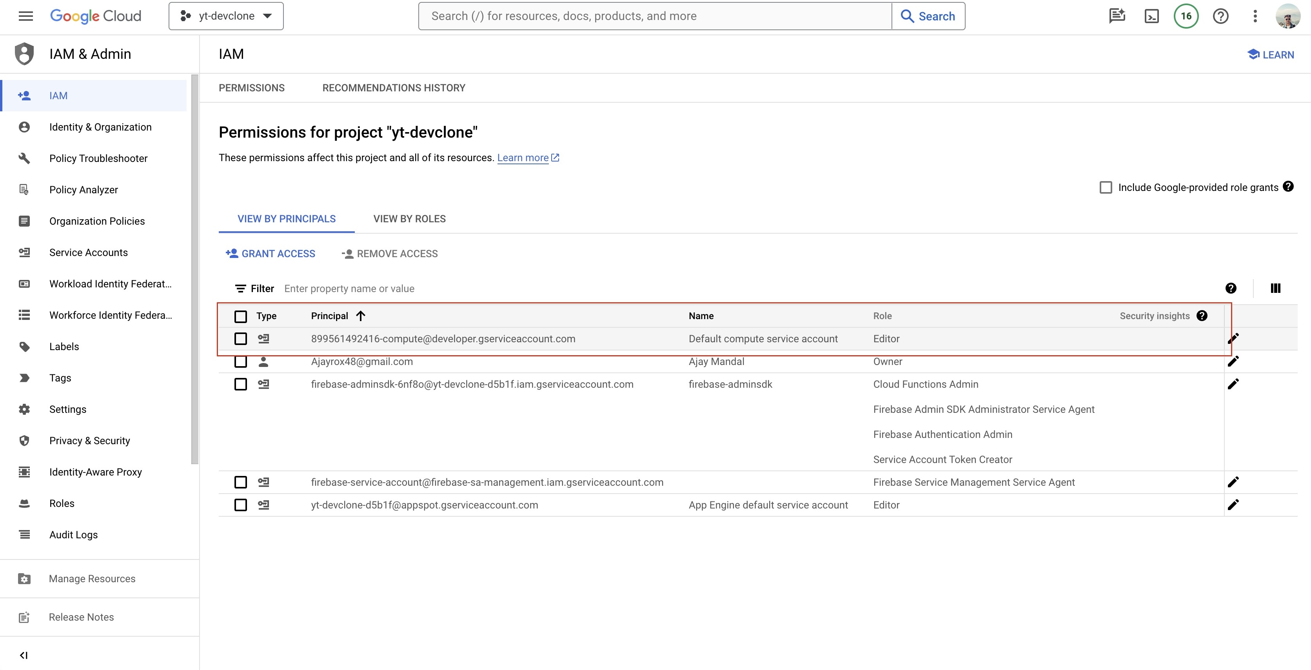The image size is (1311, 670).
Task: Open the hamburger navigation menu
Action: point(25,16)
